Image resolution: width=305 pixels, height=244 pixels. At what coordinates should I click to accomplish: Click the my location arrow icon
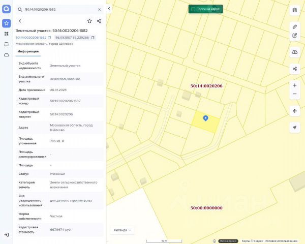[295, 128]
